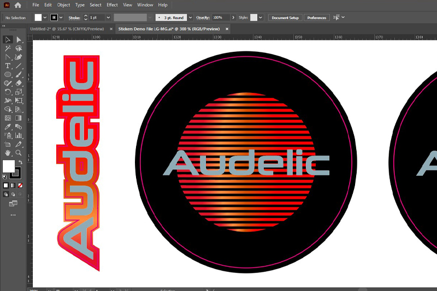This screenshot has height=291, width=437.
Task: Open the stroke weight dropdown
Action: pos(108,17)
